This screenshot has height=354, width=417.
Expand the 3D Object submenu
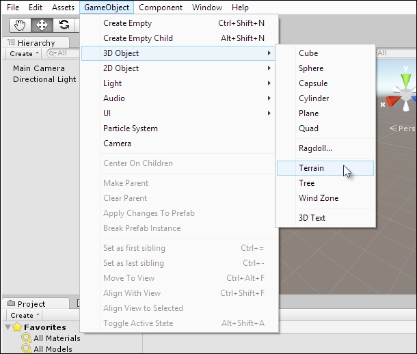[x=180, y=53]
